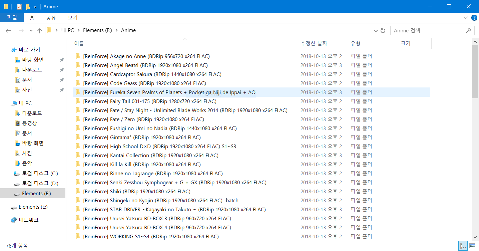Image resolution: width=479 pixels, height=251 pixels.
Task: Select 바로 가기 in navigation pane
Action: [x=29, y=50]
